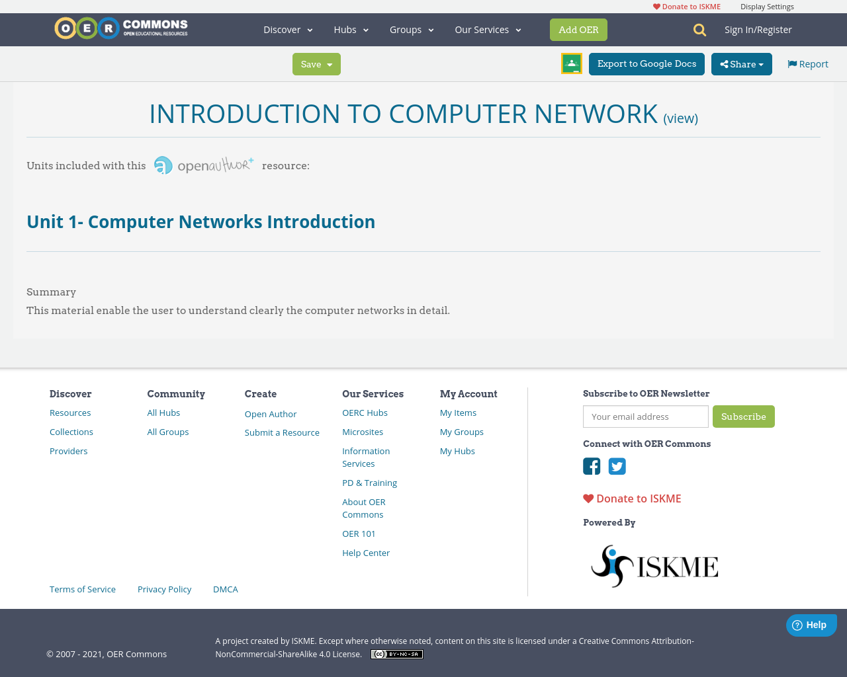Click inside the email address field

point(645,417)
